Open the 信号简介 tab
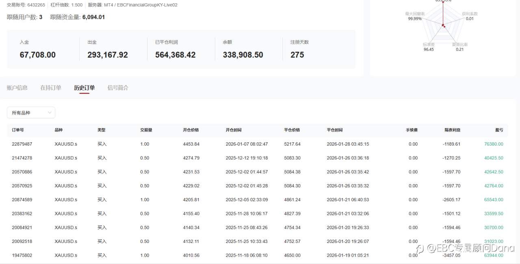Screen dimensions: 520x264 pos(118,88)
